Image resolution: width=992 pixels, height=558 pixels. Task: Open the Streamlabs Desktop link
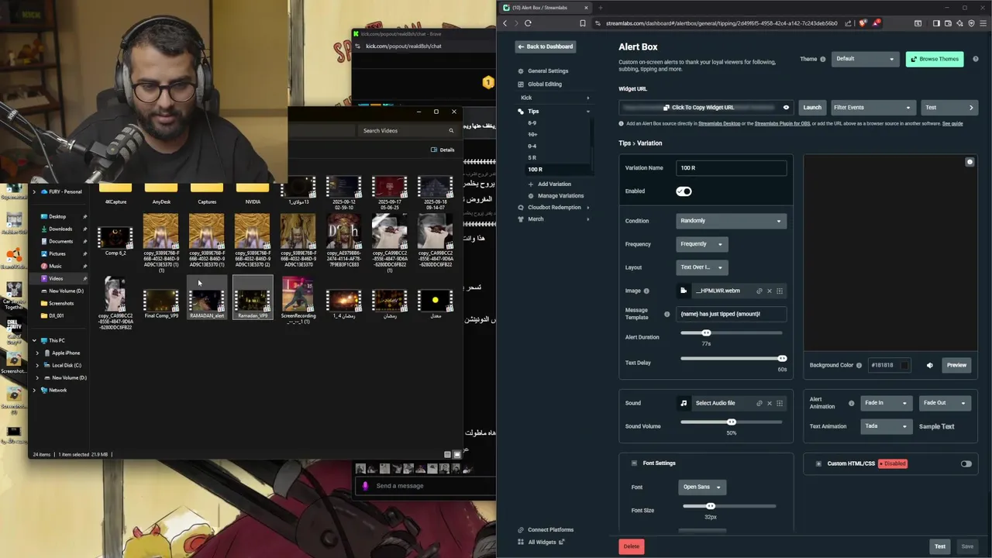719,124
